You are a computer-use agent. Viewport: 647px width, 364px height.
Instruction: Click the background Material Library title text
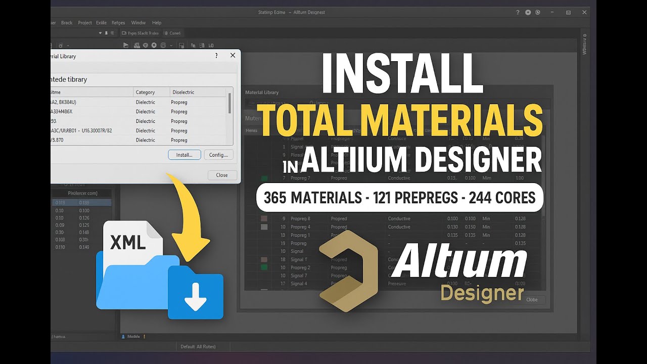[x=262, y=93]
